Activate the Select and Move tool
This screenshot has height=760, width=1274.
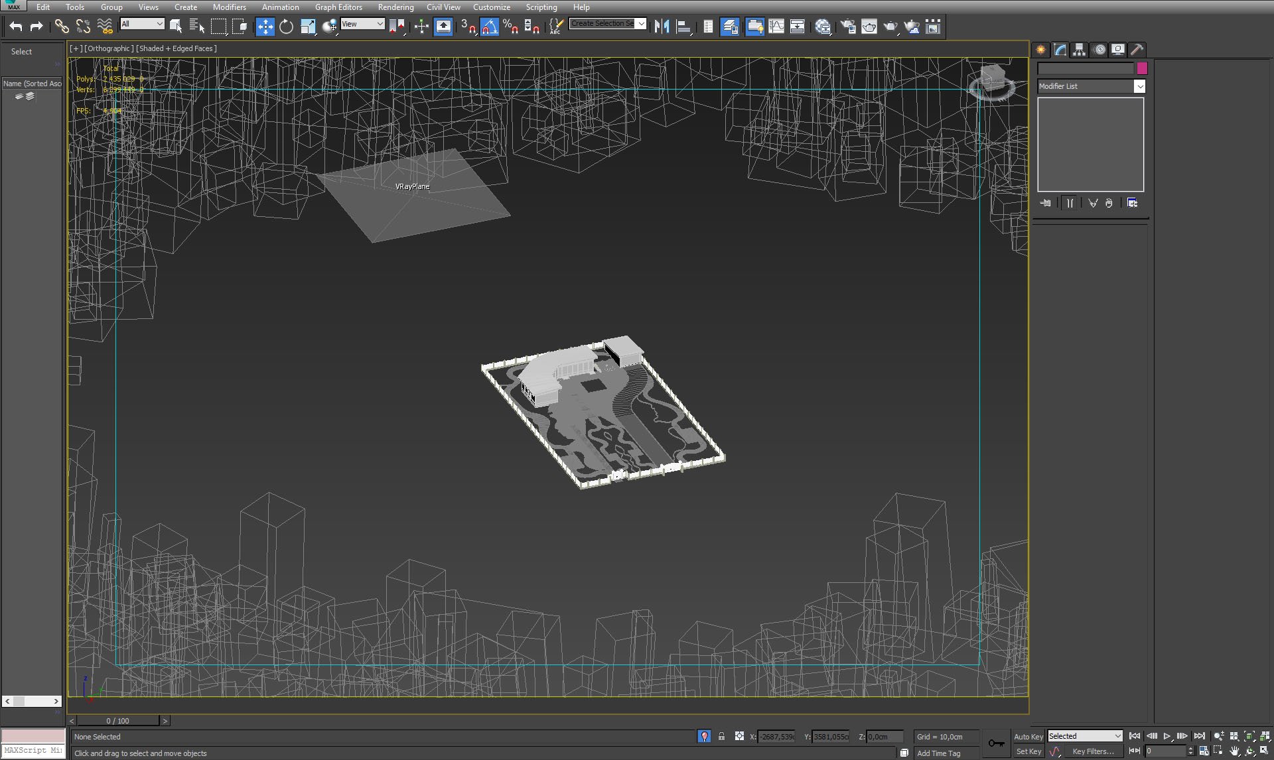tap(265, 27)
